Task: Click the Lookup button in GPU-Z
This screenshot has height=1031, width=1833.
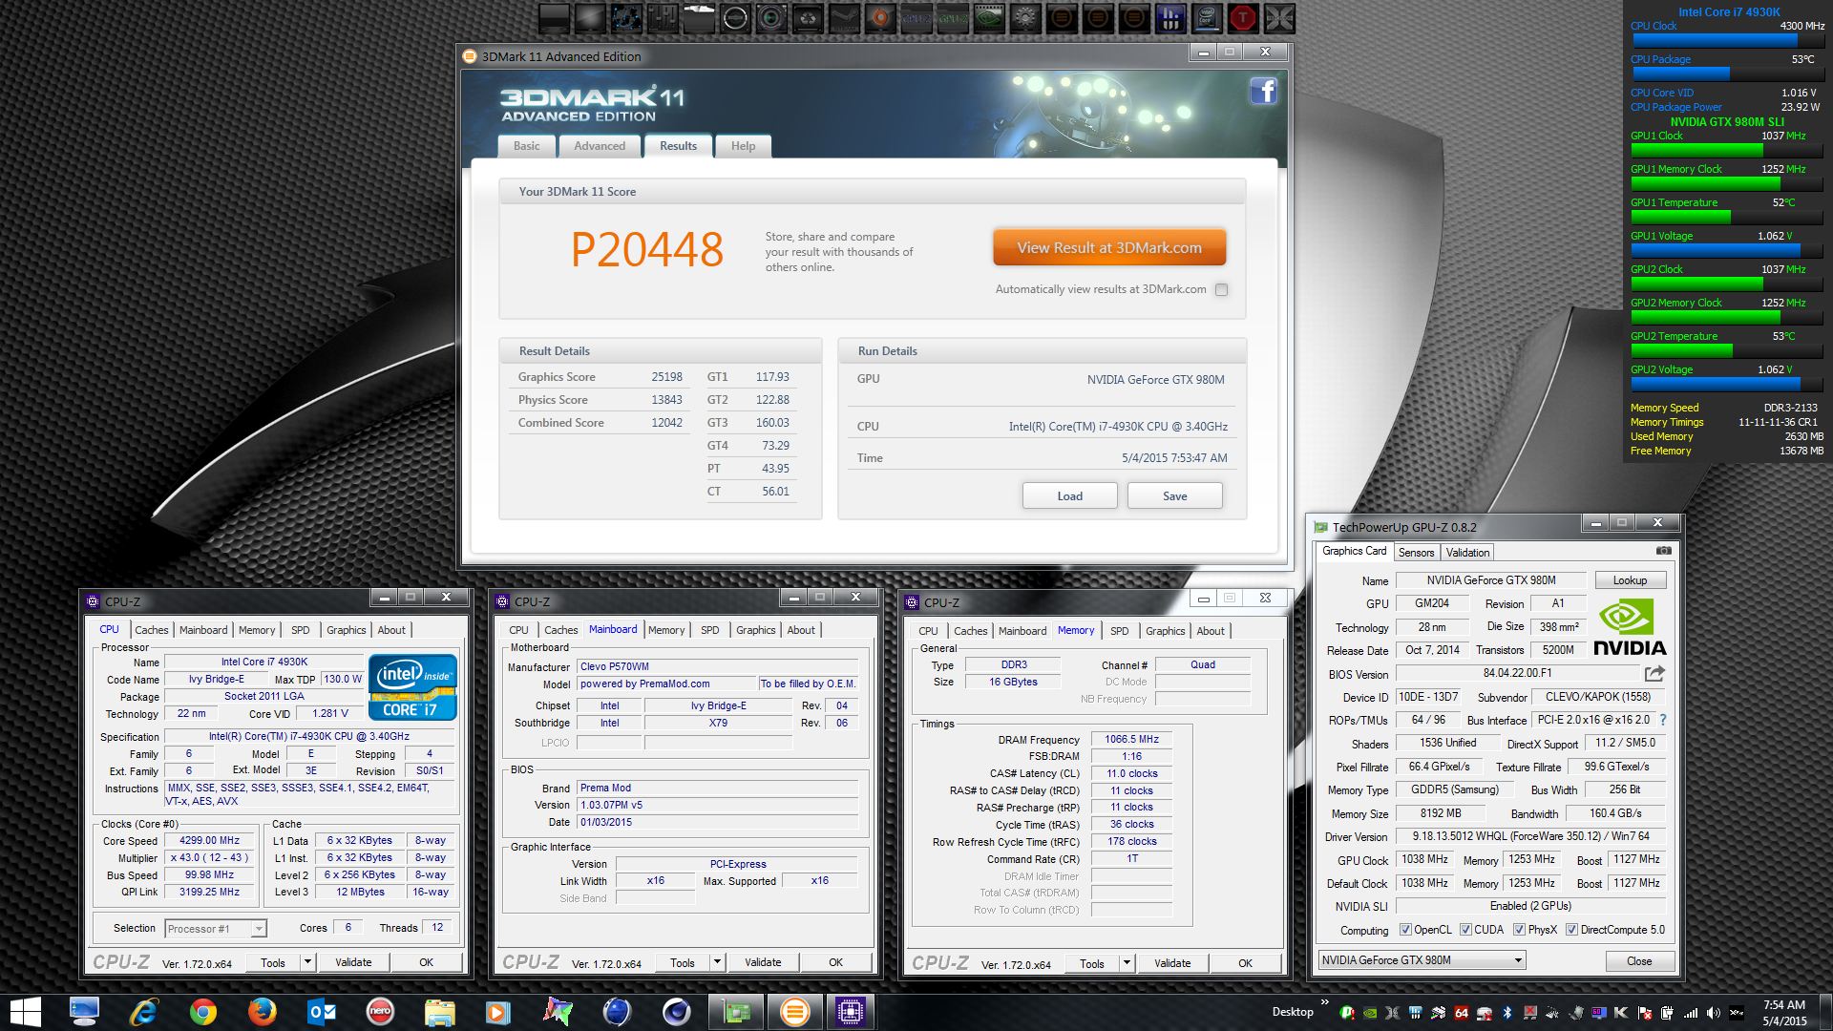Action: [1630, 580]
